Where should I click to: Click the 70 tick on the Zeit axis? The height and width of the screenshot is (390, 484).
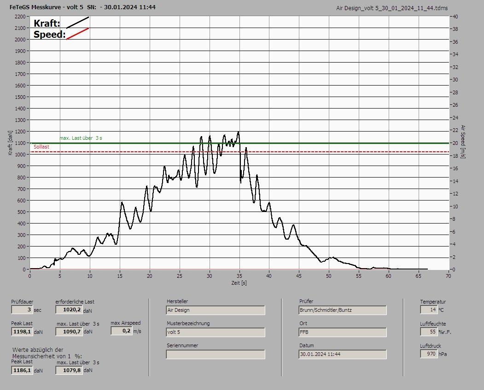pyautogui.click(x=448, y=276)
